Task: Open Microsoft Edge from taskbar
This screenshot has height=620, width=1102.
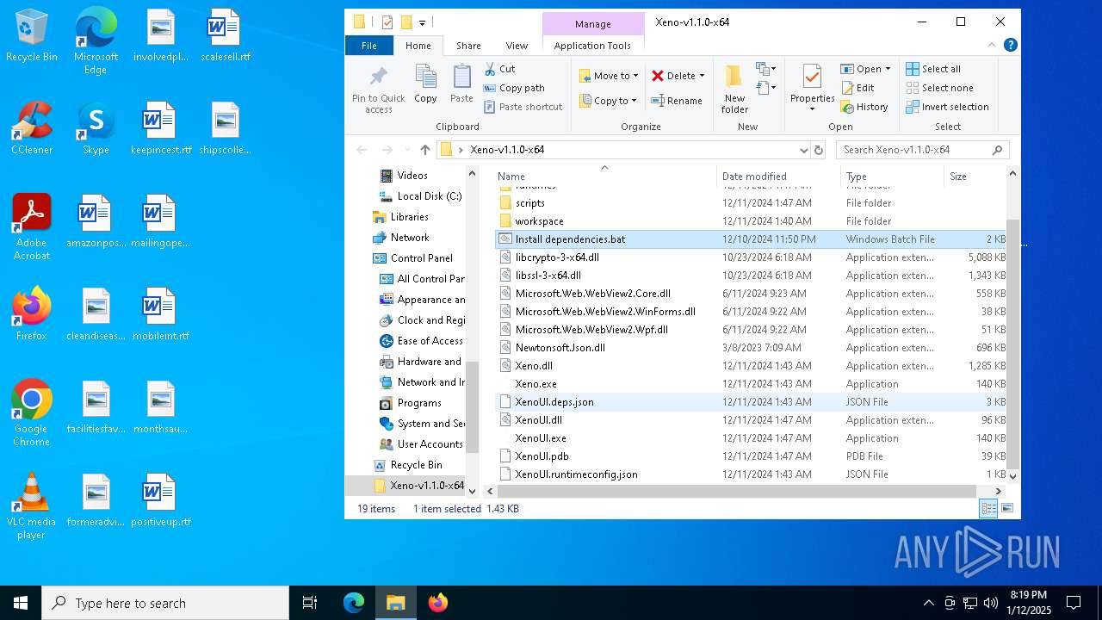Action: [354, 603]
